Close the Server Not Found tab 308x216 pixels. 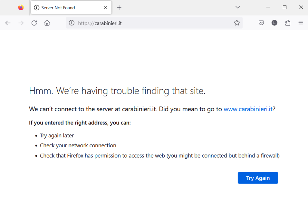pos(106,7)
